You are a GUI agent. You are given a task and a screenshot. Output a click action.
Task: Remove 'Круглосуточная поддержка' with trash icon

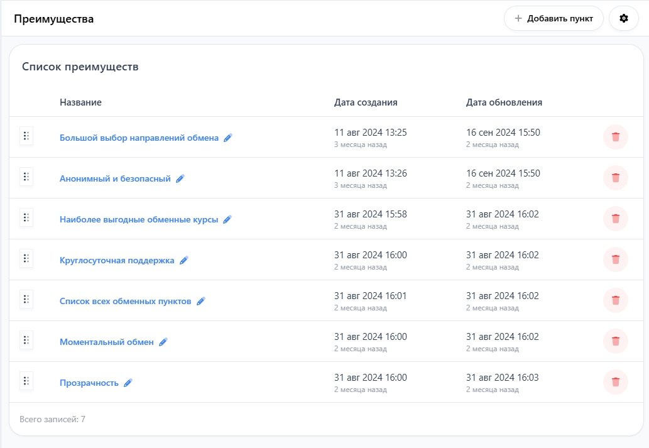pos(615,260)
